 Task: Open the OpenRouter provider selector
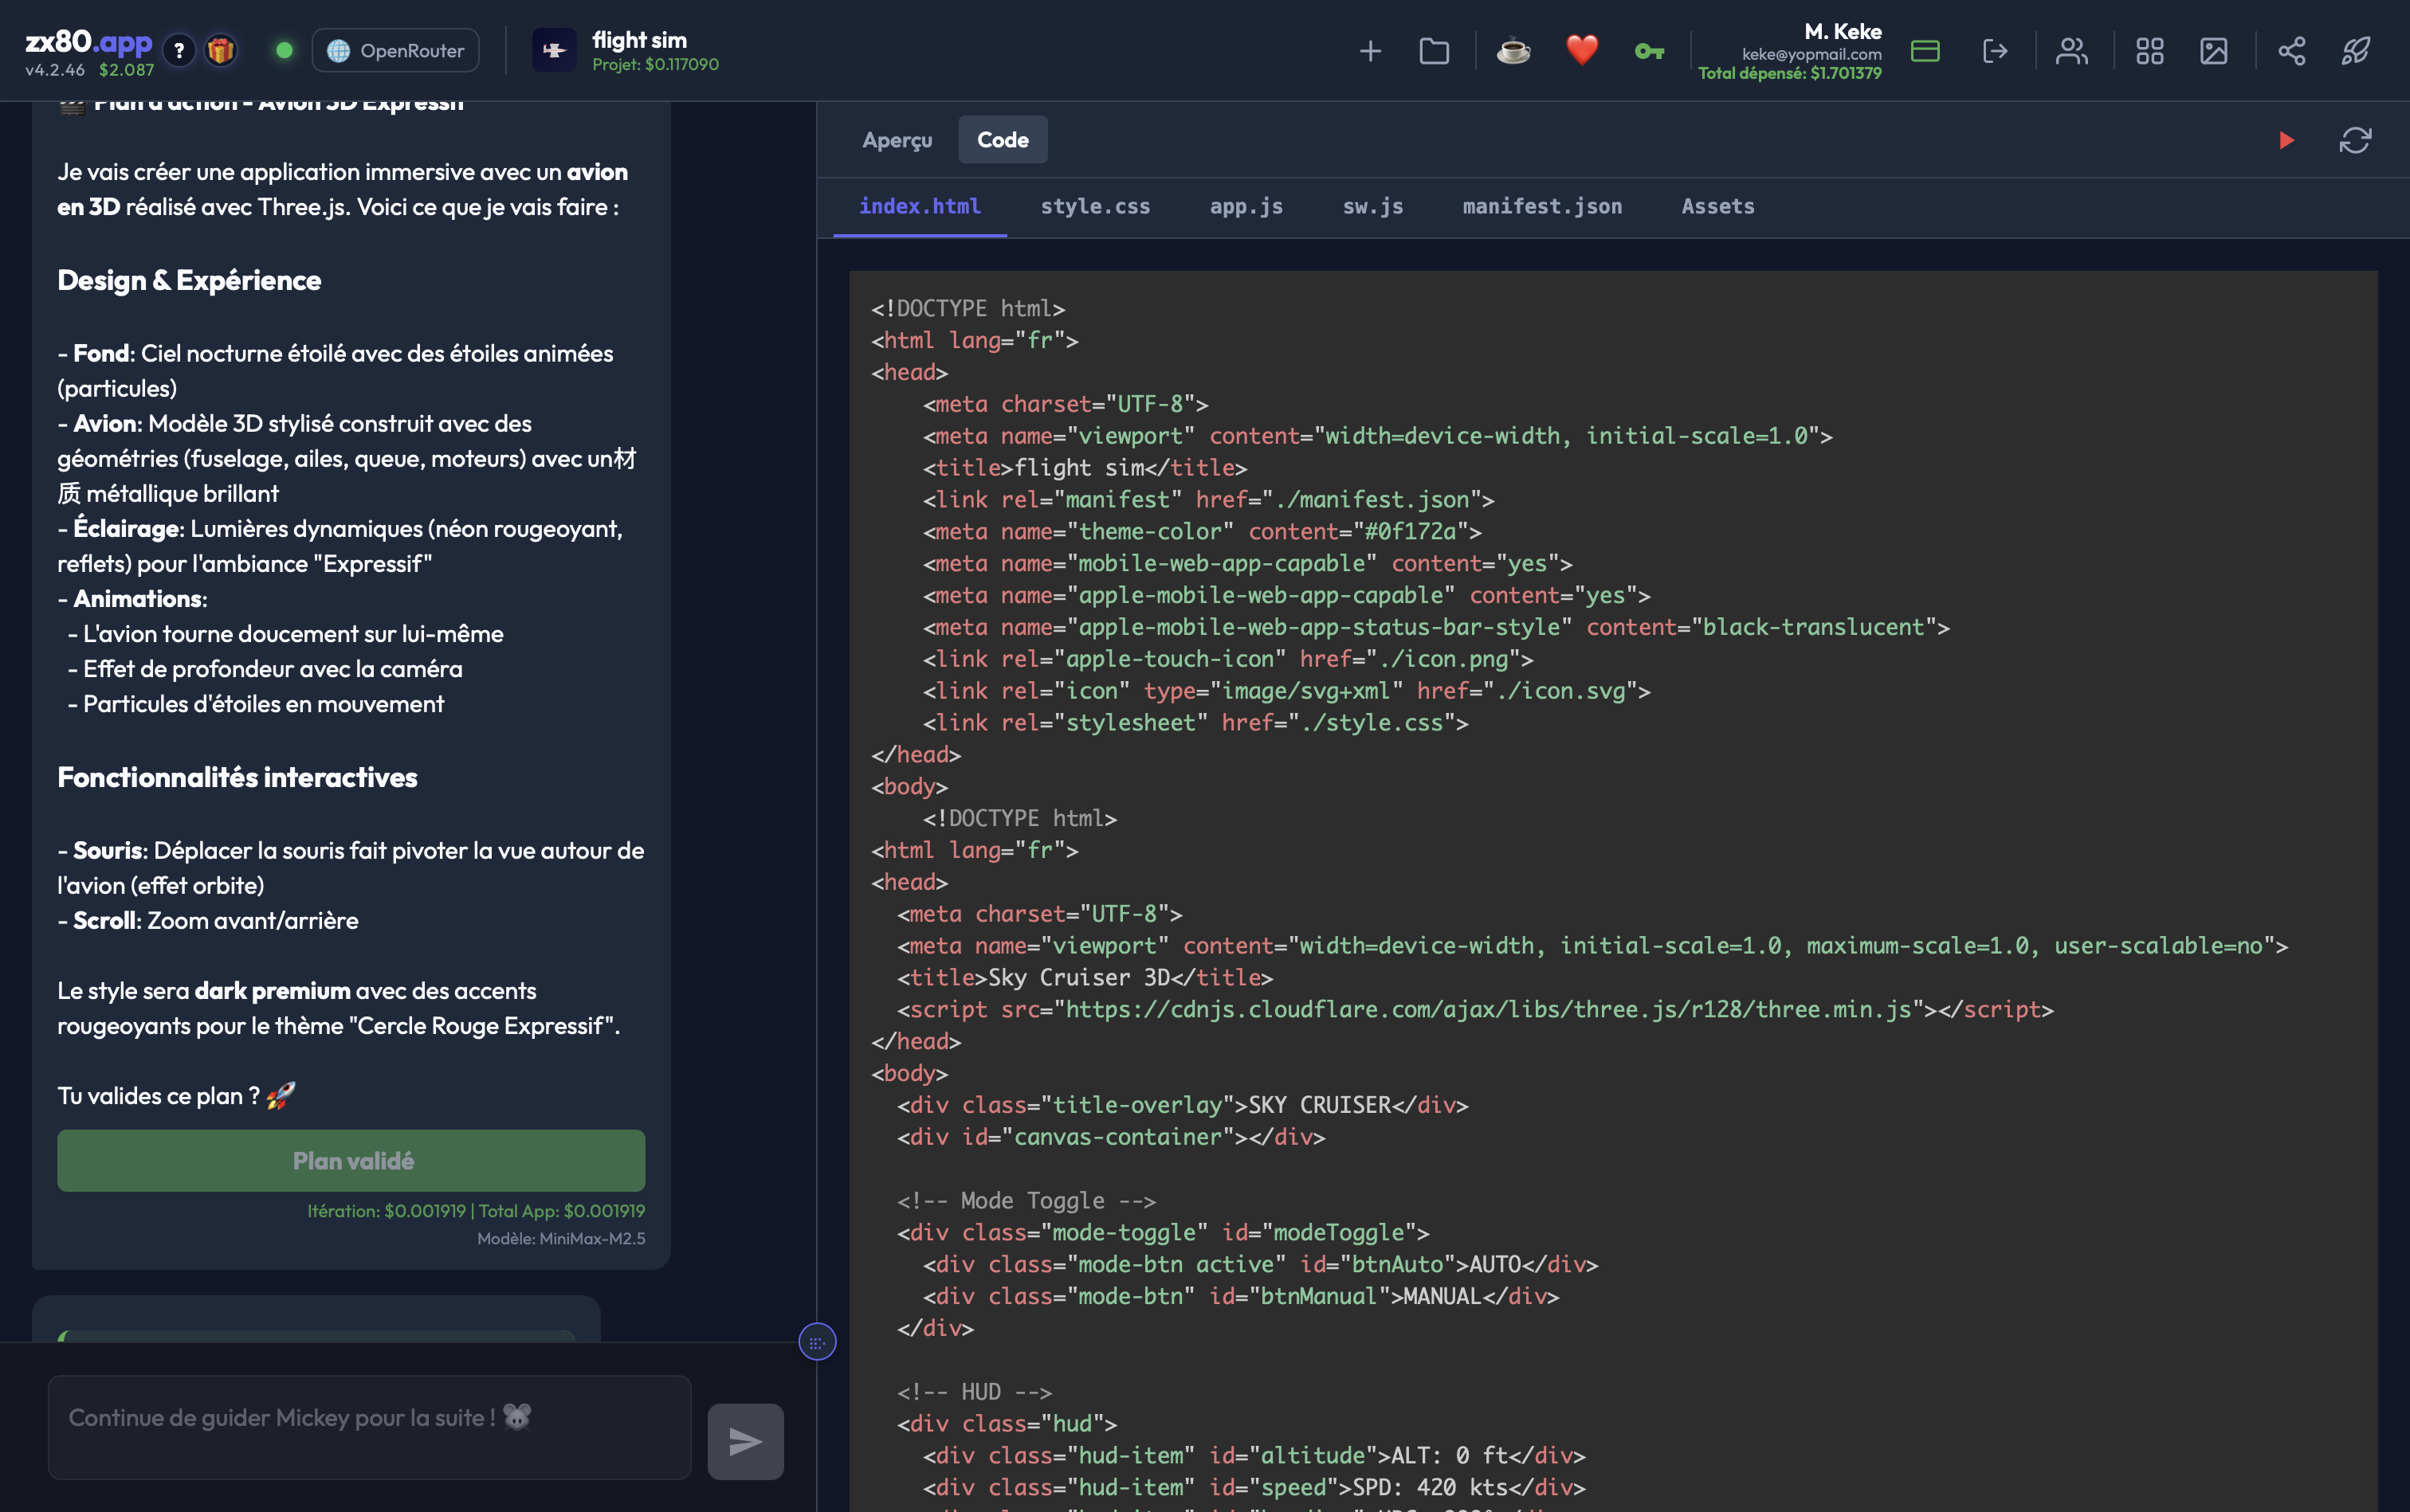point(395,50)
